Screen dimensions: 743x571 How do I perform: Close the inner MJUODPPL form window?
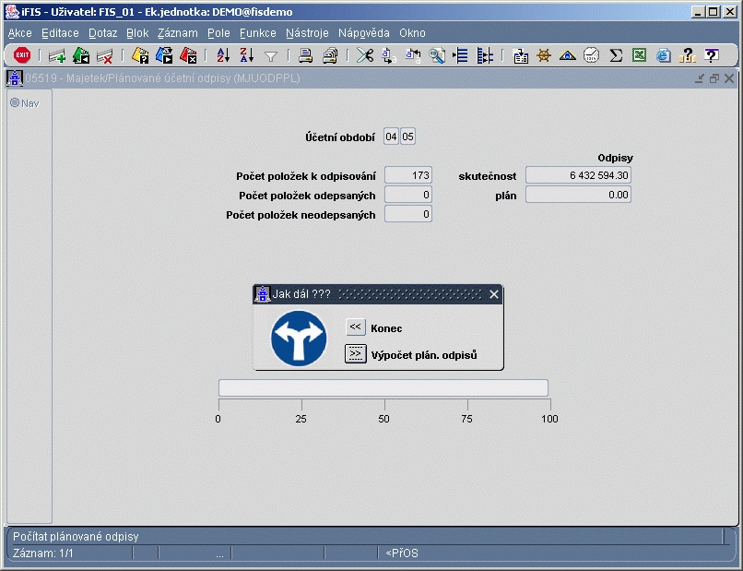(x=729, y=78)
